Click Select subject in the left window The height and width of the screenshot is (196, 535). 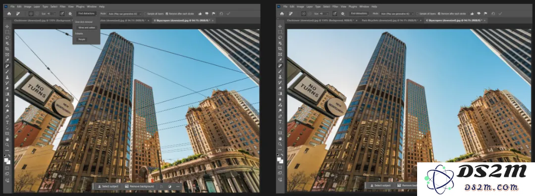point(107,187)
